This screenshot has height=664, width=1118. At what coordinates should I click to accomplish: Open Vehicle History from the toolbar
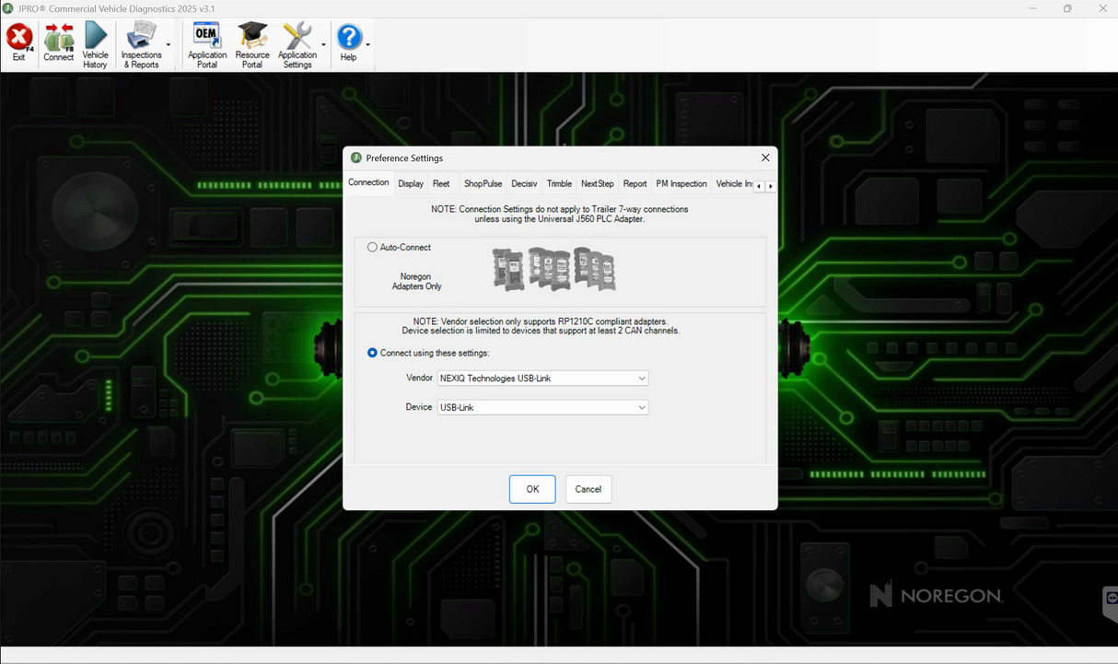95,45
